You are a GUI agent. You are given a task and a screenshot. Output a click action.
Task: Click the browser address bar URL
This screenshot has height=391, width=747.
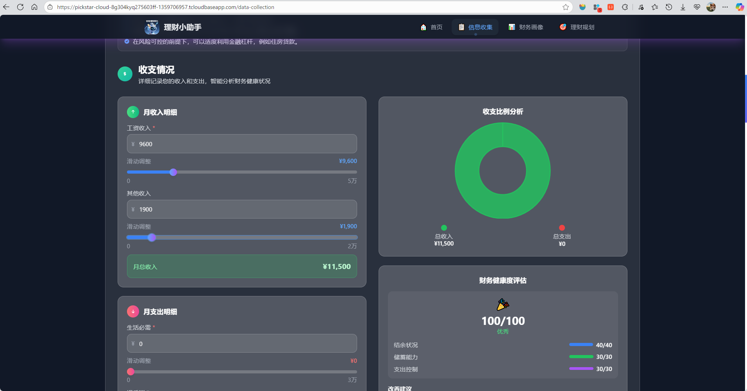pyautogui.click(x=166, y=7)
